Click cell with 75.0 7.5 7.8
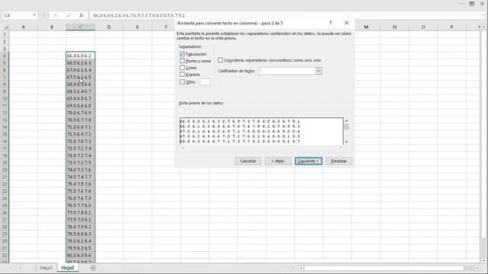This screenshot has width=488, height=274. click(x=80, y=184)
